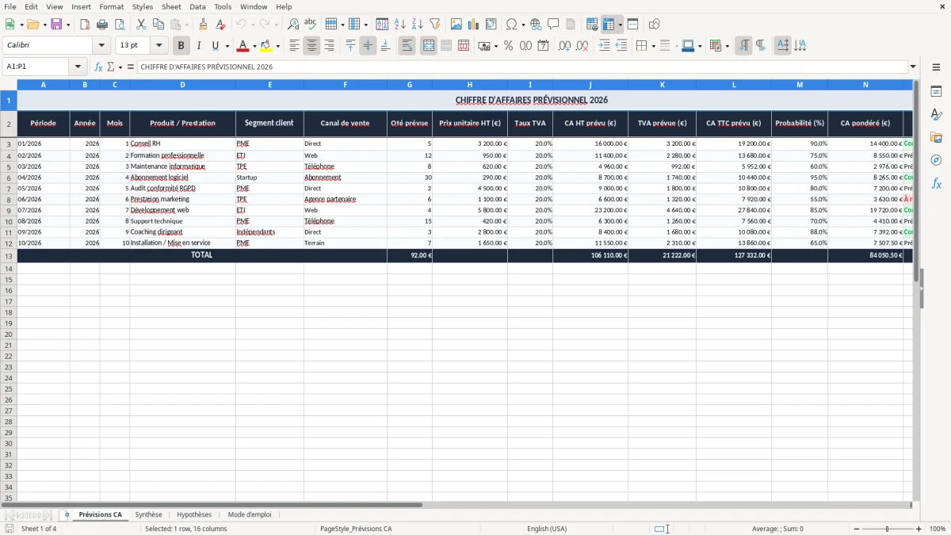Viewport: 951px width, 535px height.
Task: Insert a chart from the toolbar
Action: (474, 25)
